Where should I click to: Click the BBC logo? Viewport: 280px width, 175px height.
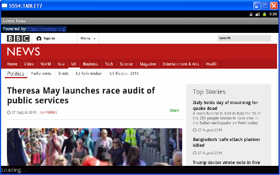tap(18, 38)
